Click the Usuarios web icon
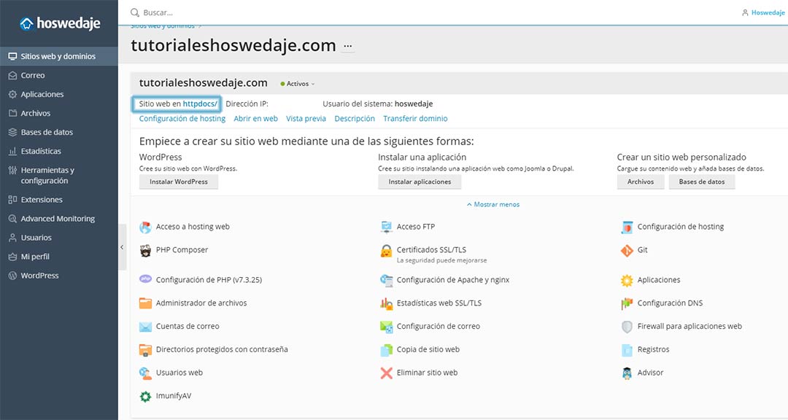 pyautogui.click(x=145, y=373)
